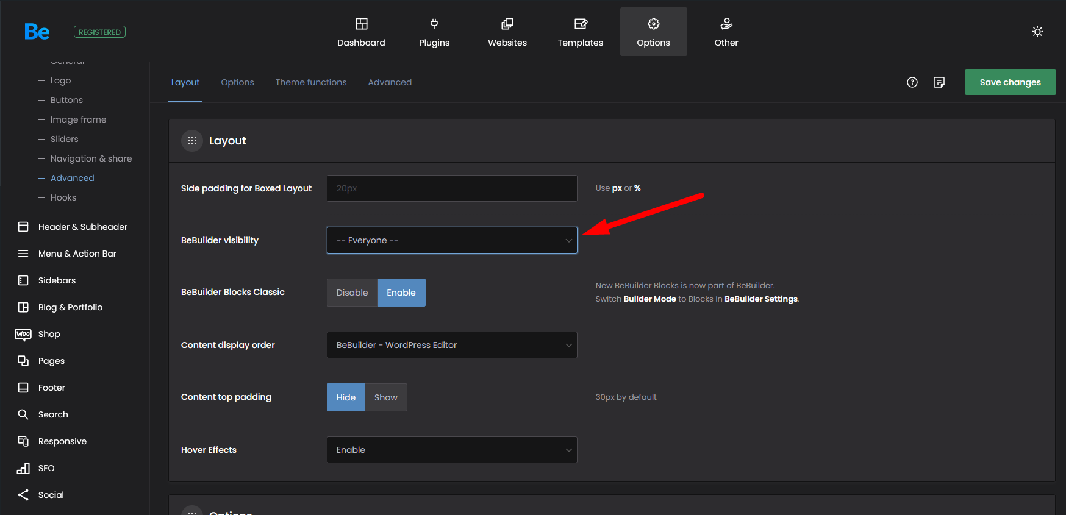
Task: Open the notes/changelog icon beside Save
Action: click(x=939, y=82)
